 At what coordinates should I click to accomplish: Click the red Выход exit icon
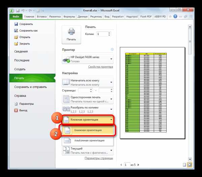[16, 110]
